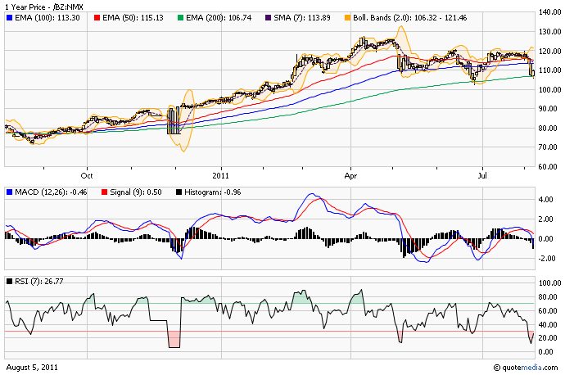Click the '2011' date axis label
This screenshot has height=375, width=565.
pos(220,176)
